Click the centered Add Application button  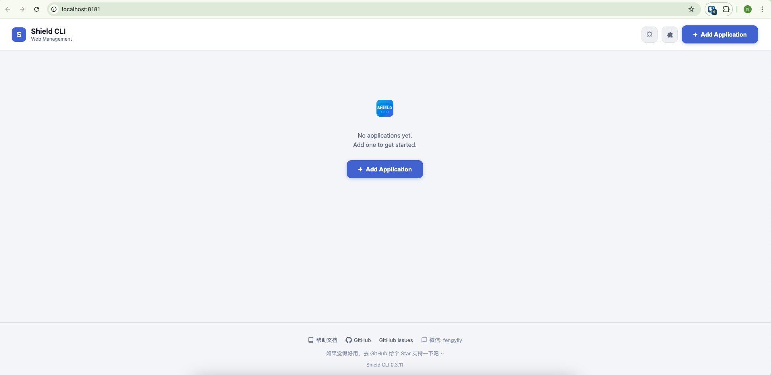coord(385,169)
